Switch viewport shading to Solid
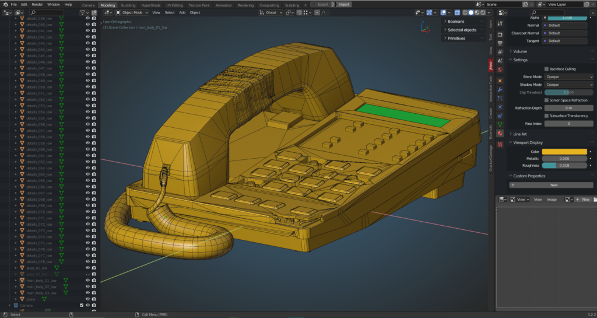 click(x=471, y=13)
